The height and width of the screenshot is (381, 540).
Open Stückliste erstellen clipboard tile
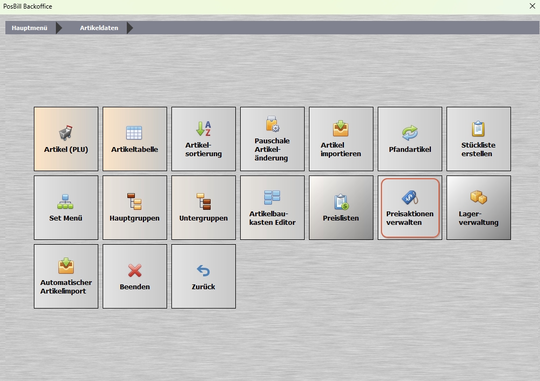click(x=479, y=139)
